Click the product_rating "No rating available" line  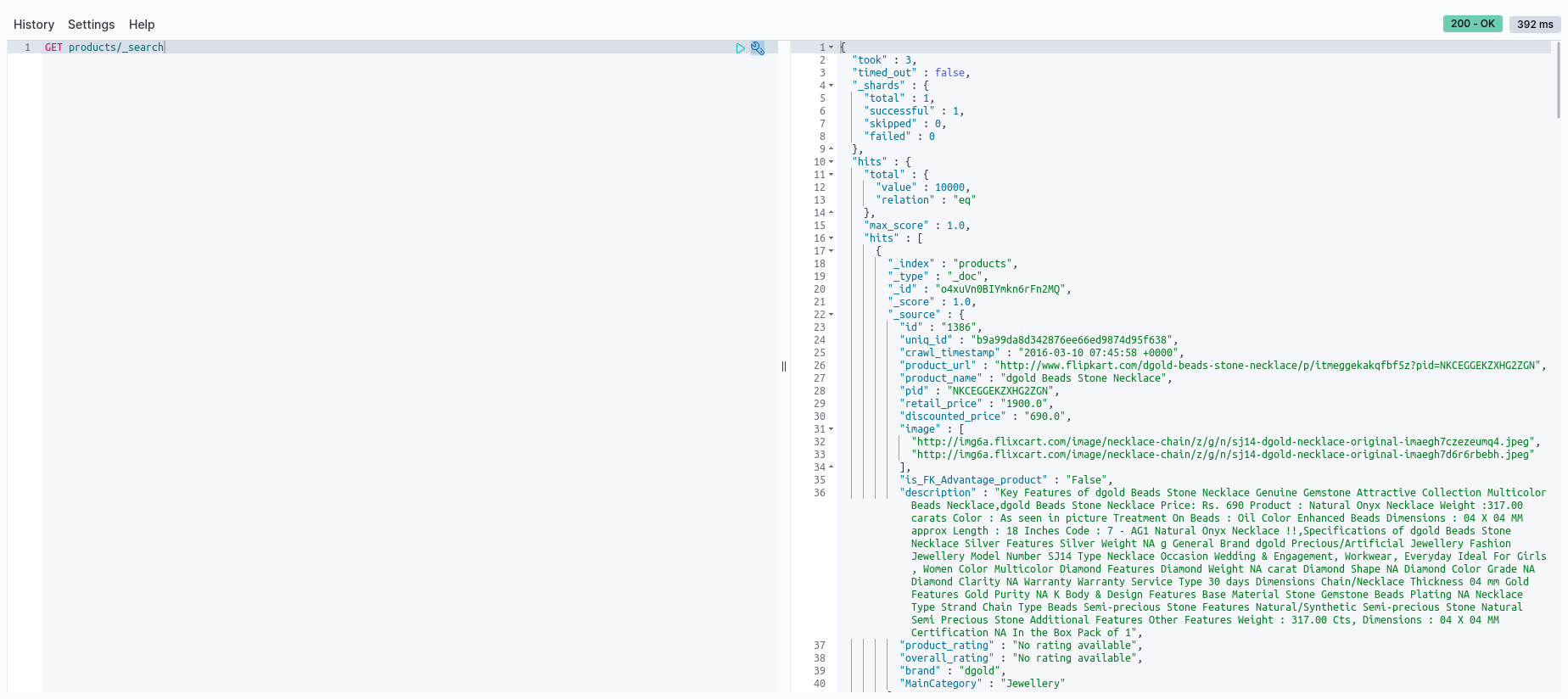pos(1021,646)
